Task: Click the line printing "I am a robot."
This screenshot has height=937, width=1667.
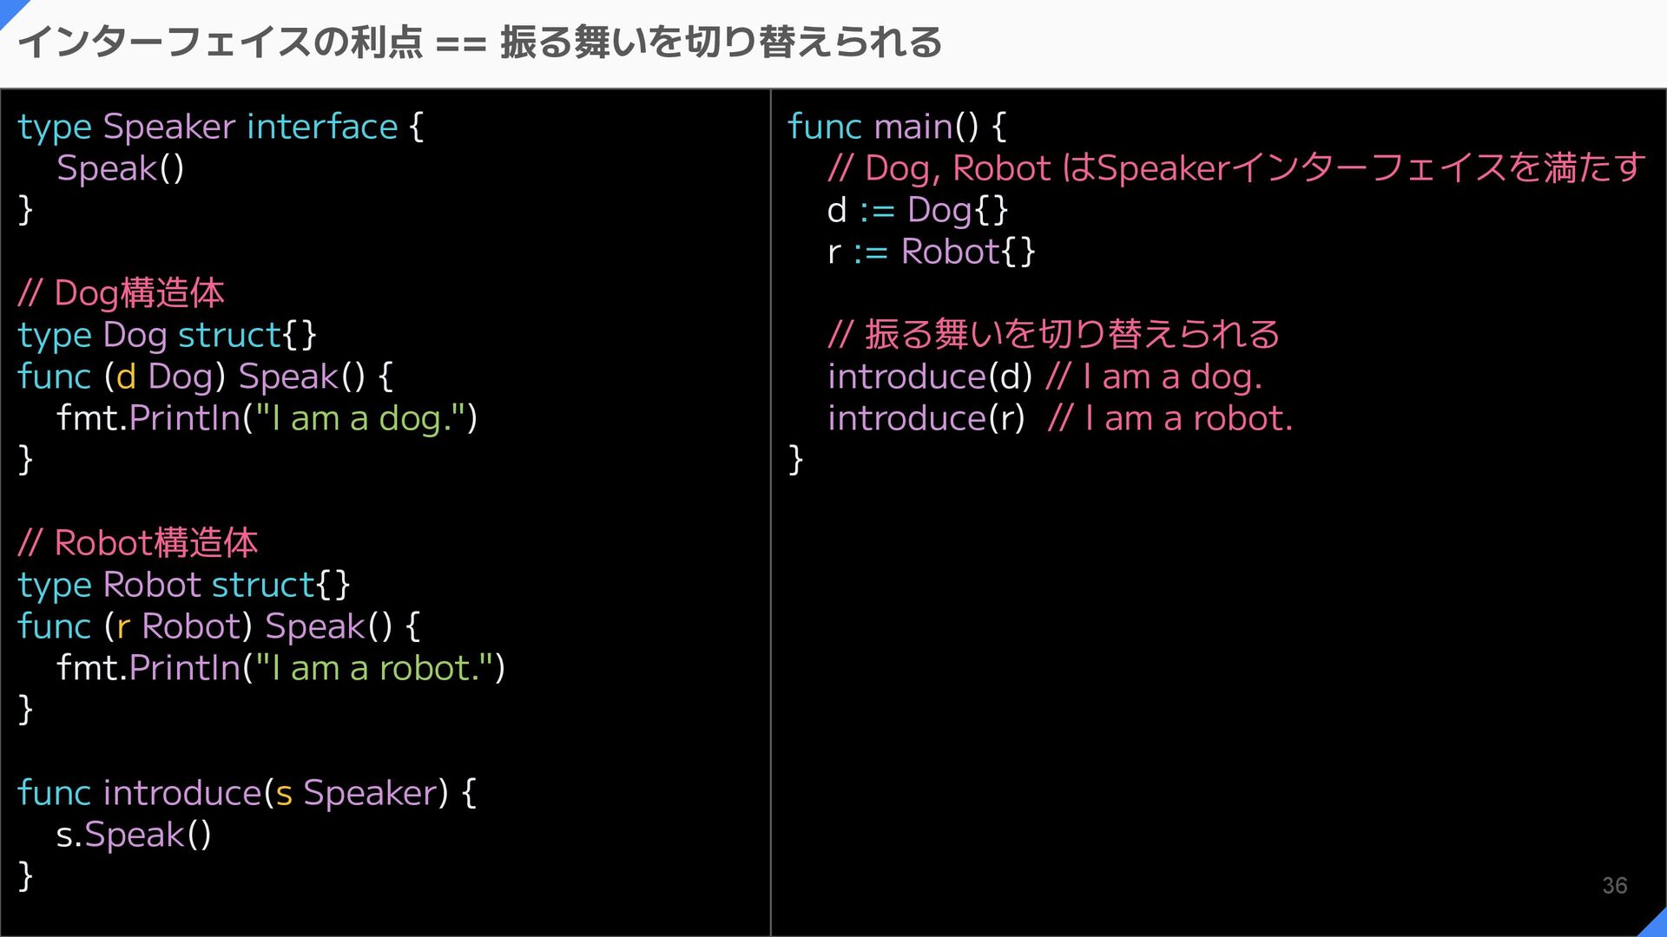Action: click(280, 669)
